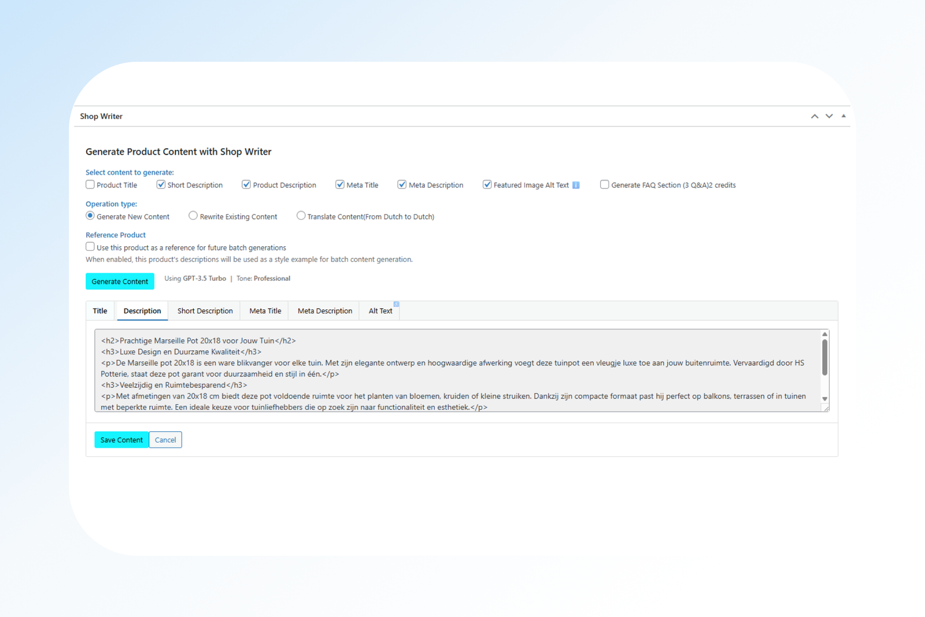The image size is (925, 617).
Task: Move Shop Writer panel up with arrow
Action: pyautogui.click(x=815, y=116)
